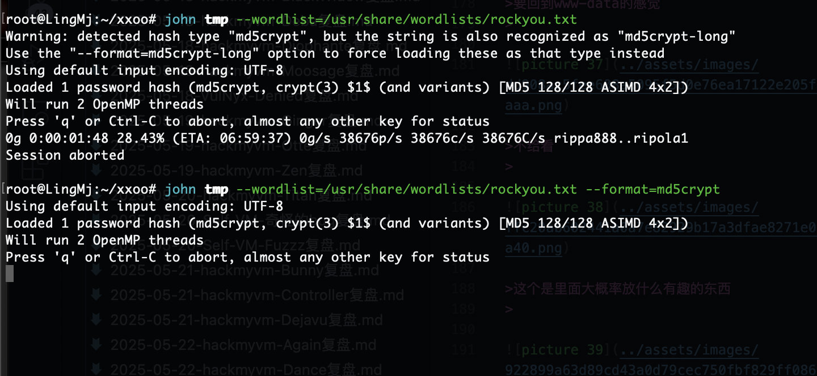Open 2025-05-21-hackmyvm-Dejavu复盘.md file

[247, 321]
